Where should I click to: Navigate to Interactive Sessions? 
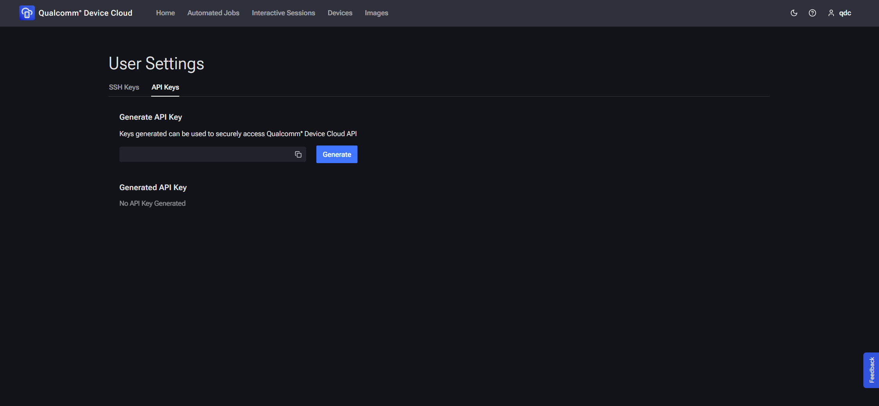[x=283, y=13]
